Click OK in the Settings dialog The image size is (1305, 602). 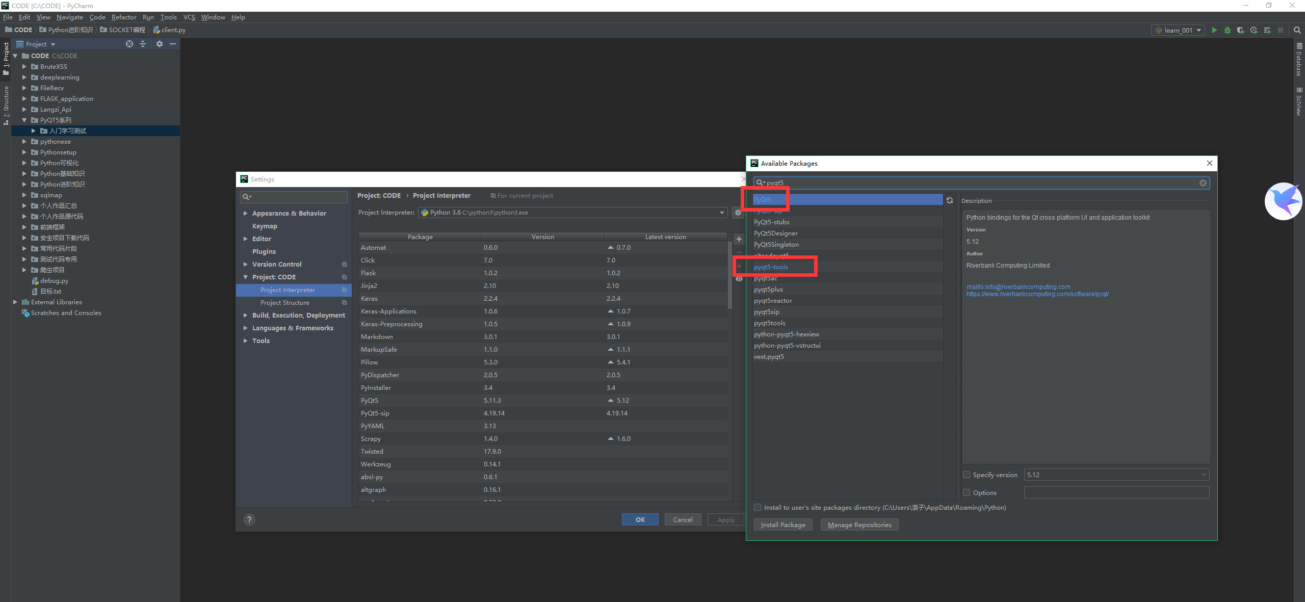[640, 519]
